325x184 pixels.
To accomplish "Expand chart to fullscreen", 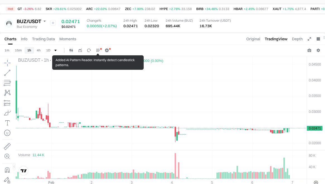I will [x=309, y=39].
